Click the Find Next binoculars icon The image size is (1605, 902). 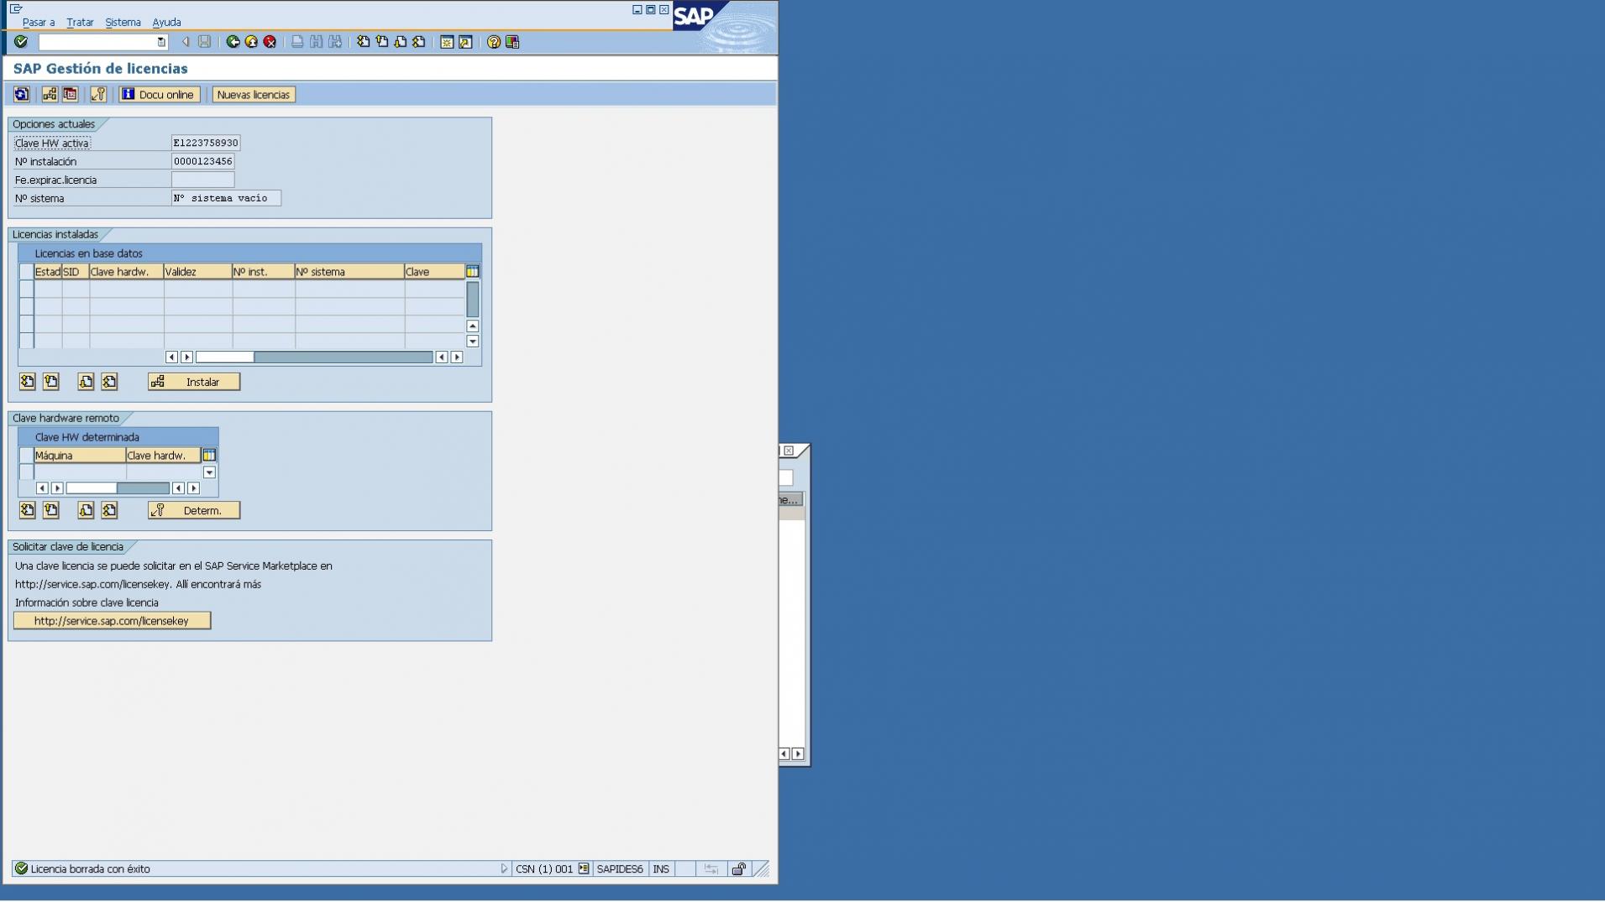(335, 42)
